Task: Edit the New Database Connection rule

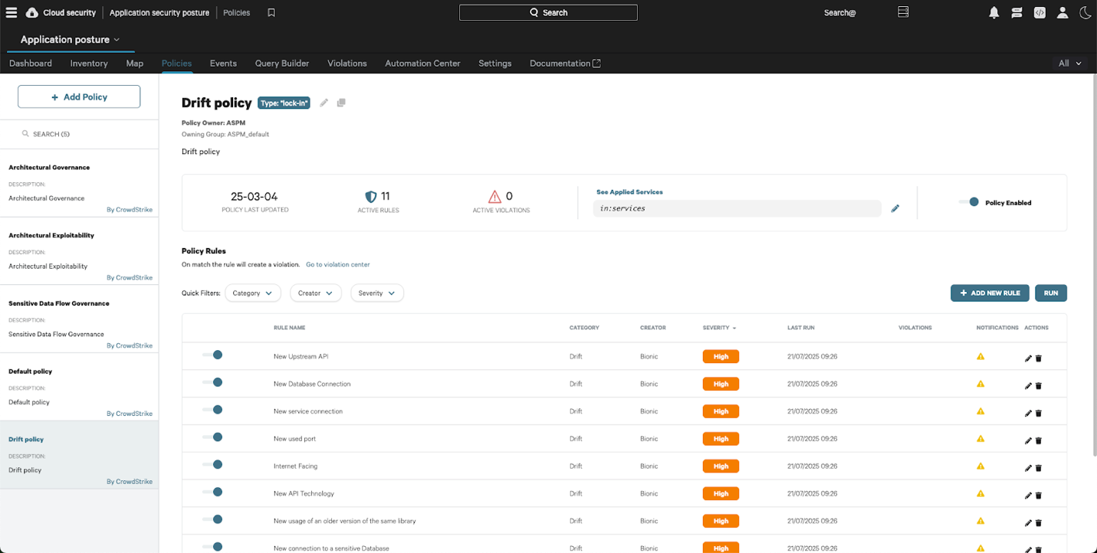Action: [x=1028, y=386]
